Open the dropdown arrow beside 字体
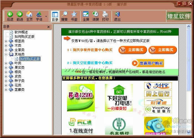The height and width of the screenshot is (138, 194). [46, 17]
